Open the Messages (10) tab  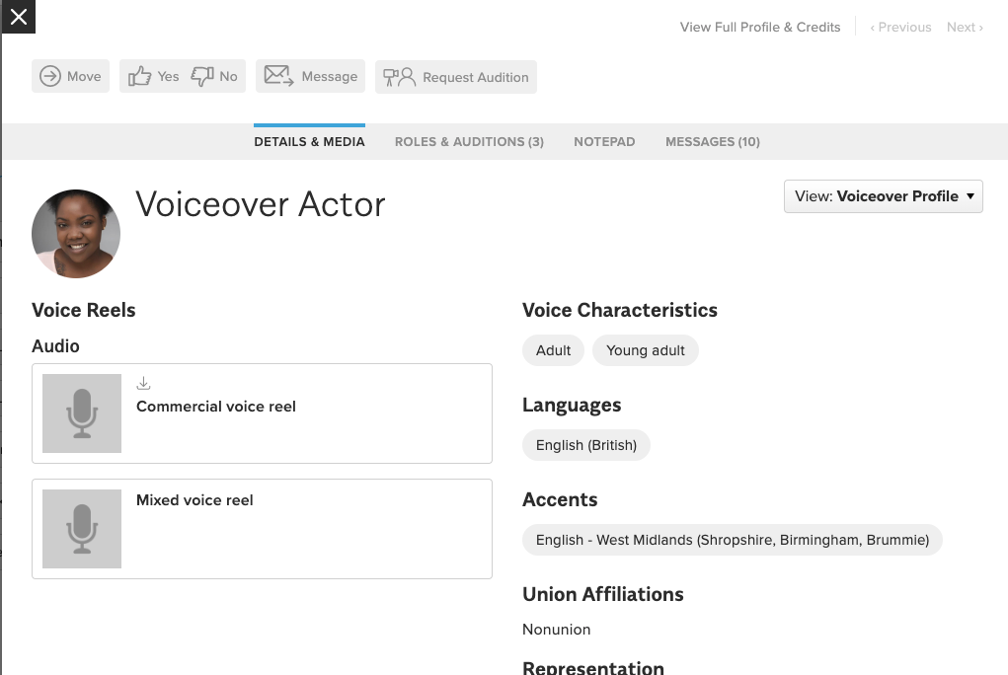click(x=712, y=142)
